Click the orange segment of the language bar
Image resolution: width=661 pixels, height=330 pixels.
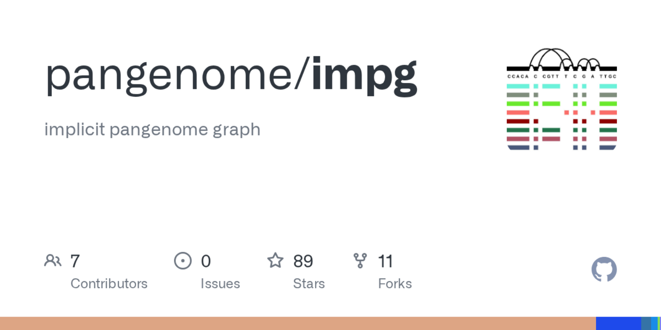tap(297, 323)
